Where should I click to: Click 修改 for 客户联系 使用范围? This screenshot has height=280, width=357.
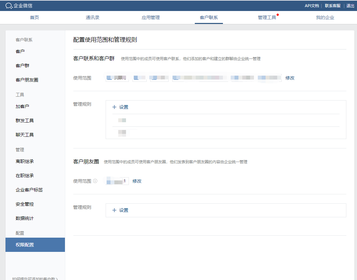point(290,78)
